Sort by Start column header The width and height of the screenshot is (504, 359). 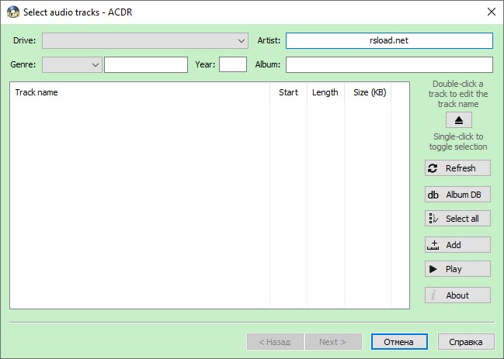(x=288, y=92)
